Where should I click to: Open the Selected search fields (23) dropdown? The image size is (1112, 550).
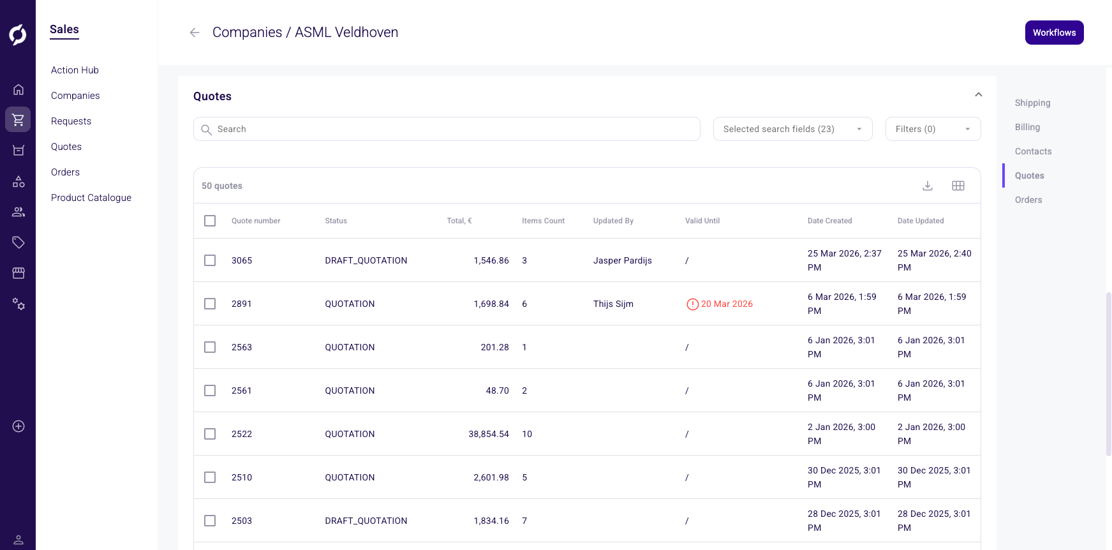coord(792,129)
